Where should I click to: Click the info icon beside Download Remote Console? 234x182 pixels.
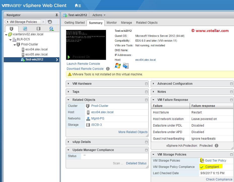point(108,69)
